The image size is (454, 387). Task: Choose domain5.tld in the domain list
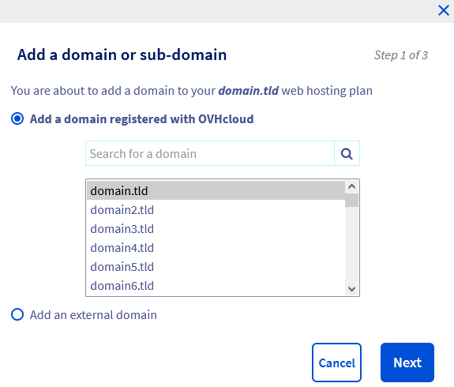(216, 267)
